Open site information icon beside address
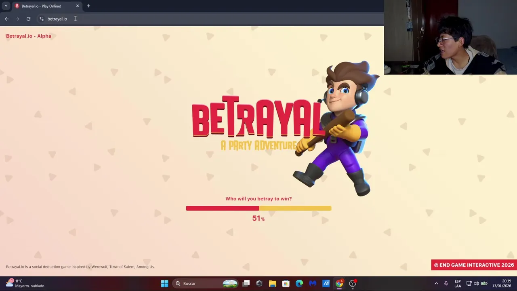Image resolution: width=517 pixels, height=291 pixels. coord(41,19)
